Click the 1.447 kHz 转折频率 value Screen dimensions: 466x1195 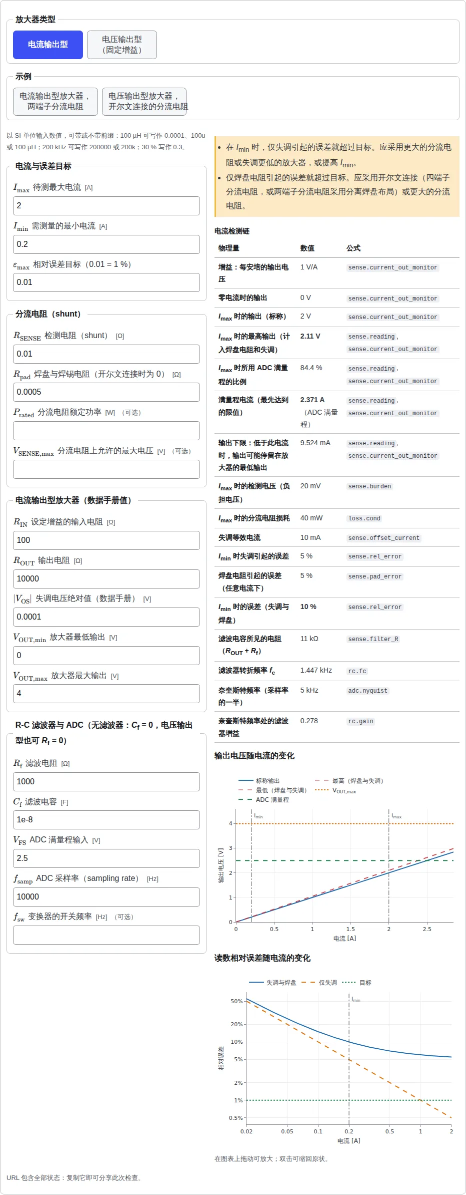click(x=316, y=670)
